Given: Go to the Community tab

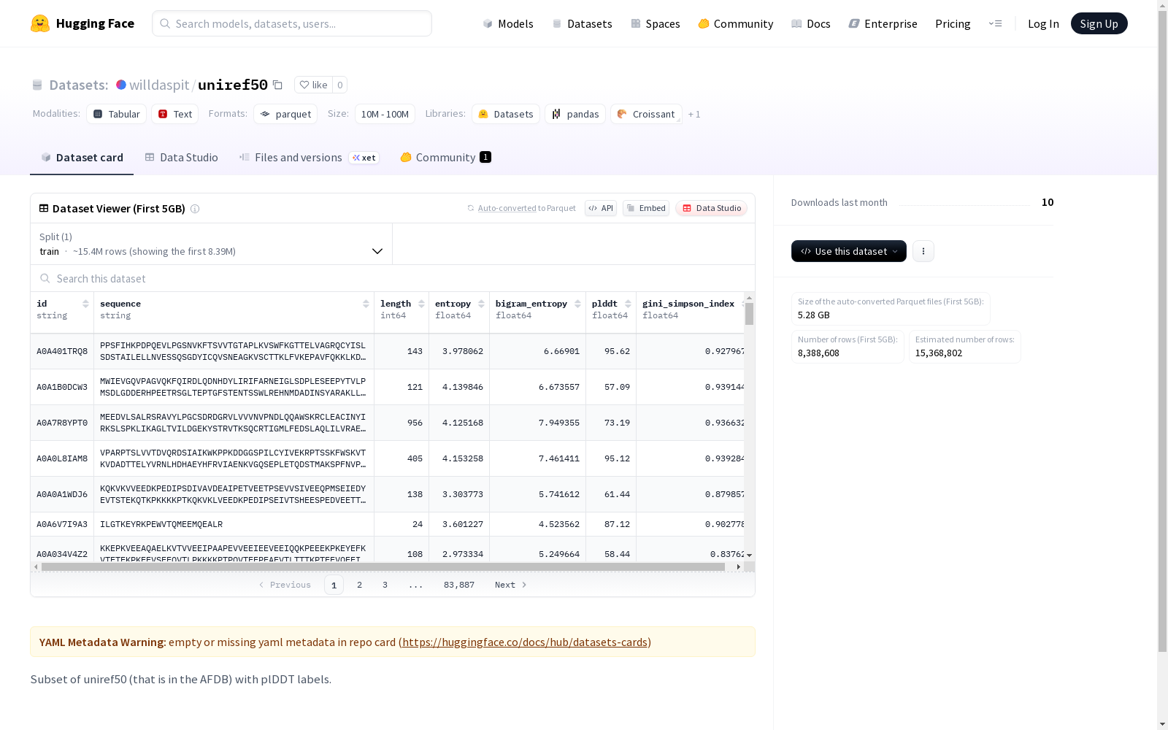Looking at the screenshot, I should click(445, 158).
